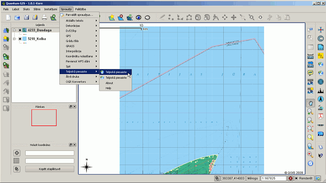Select the Pan hand tool
The width and height of the screenshot is (326, 183).
pyautogui.click(x=311, y=103)
